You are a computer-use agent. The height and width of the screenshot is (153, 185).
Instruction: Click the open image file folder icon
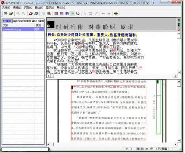click(11, 13)
